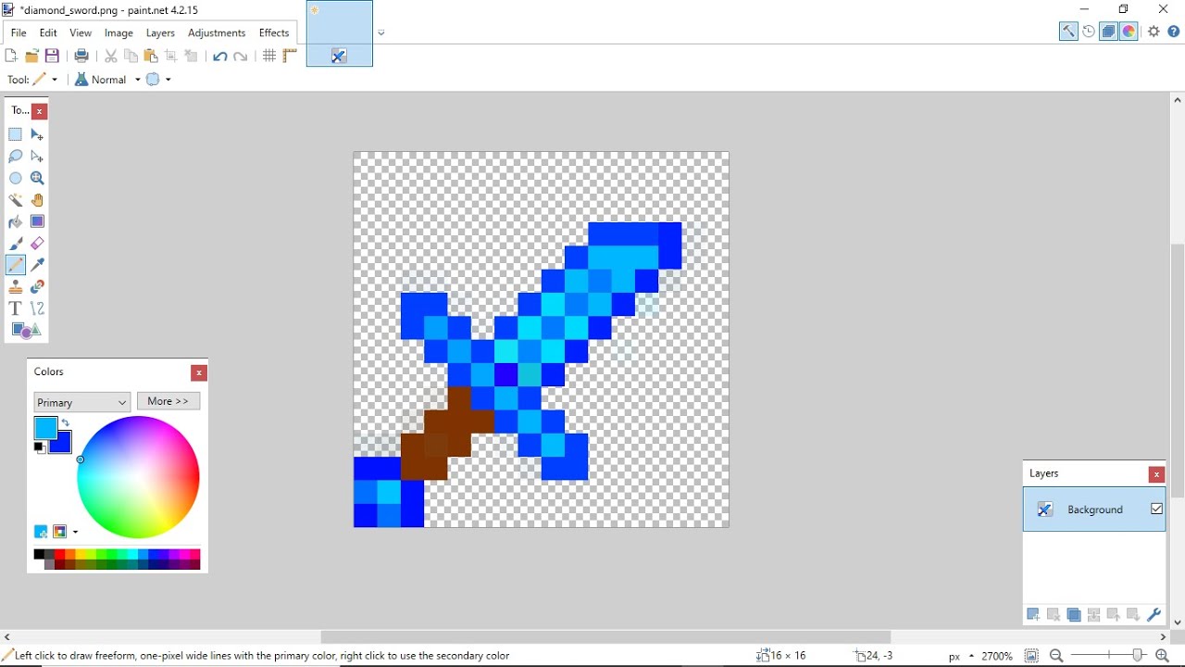Open layer properties wrench icon
The height and width of the screenshot is (667, 1185).
[1154, 615]
